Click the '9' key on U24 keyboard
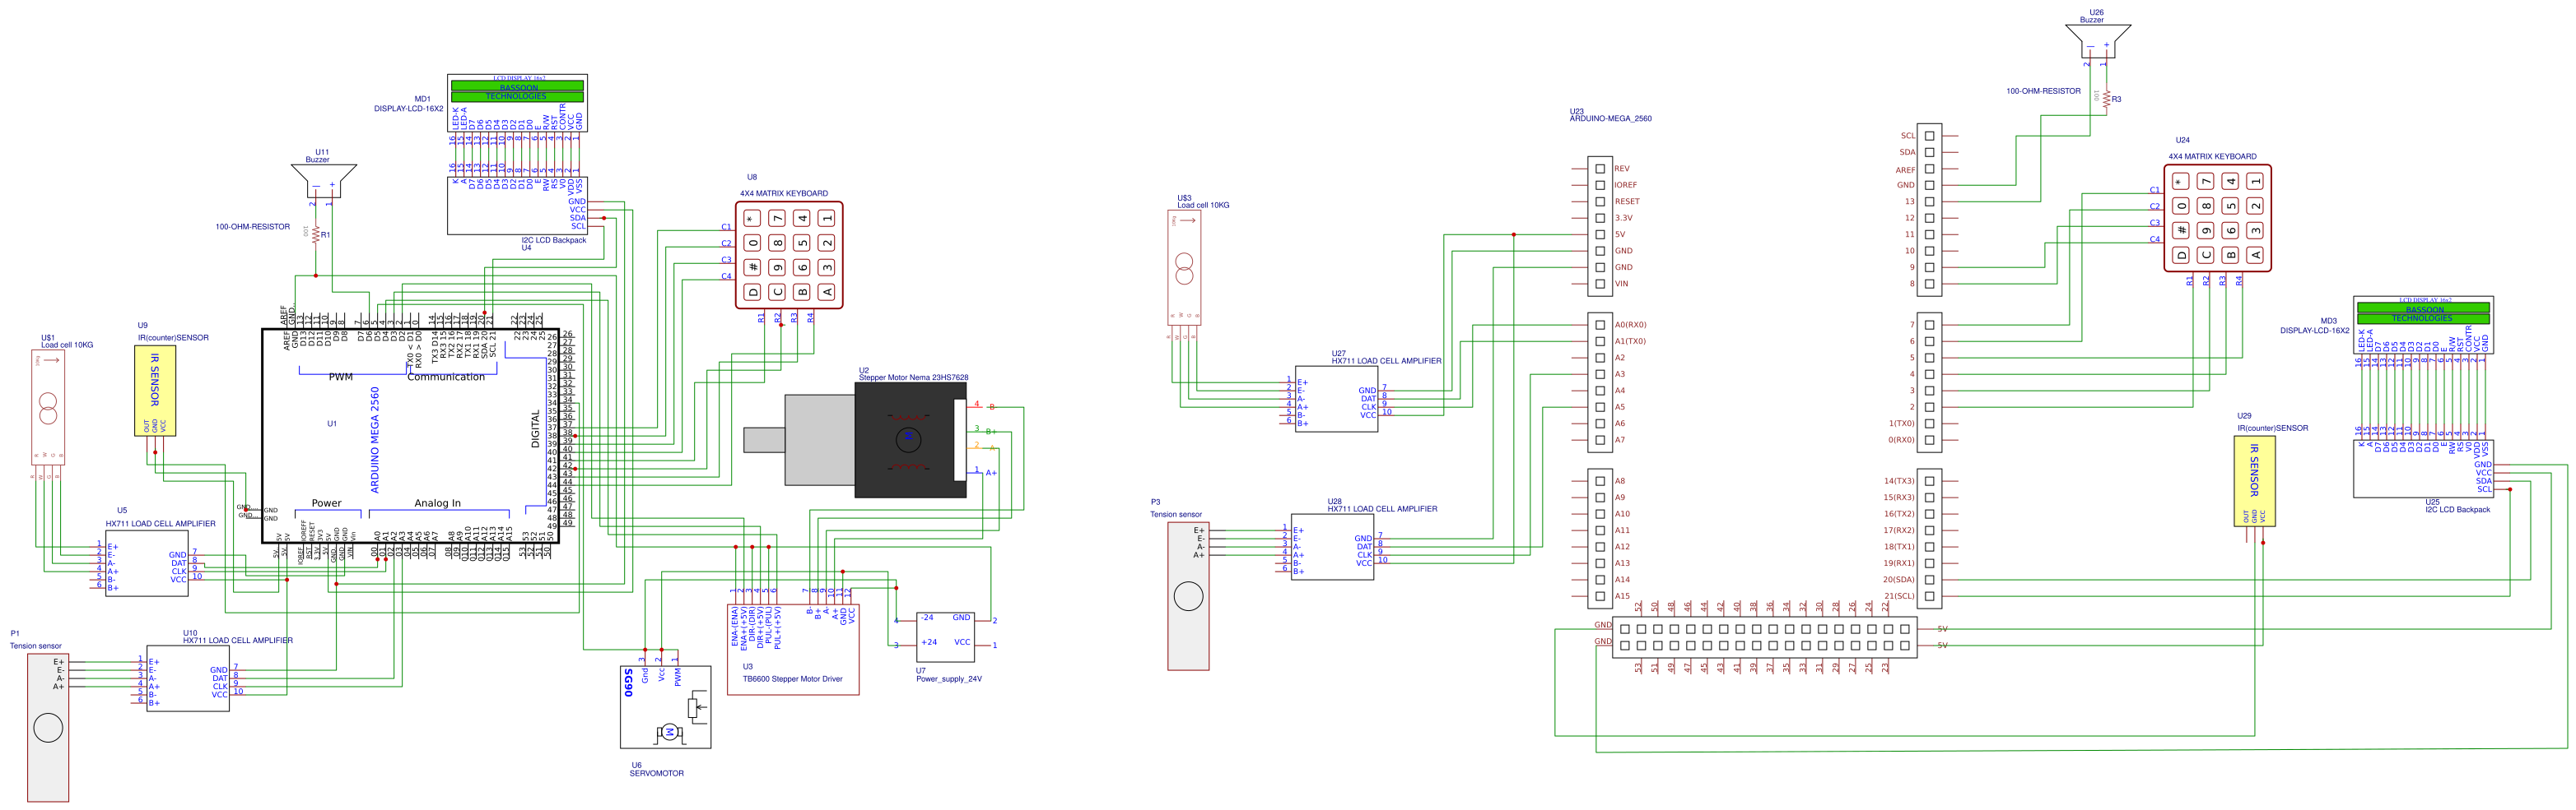This screenshot has height=810, width=2576. click(2206, 229)
